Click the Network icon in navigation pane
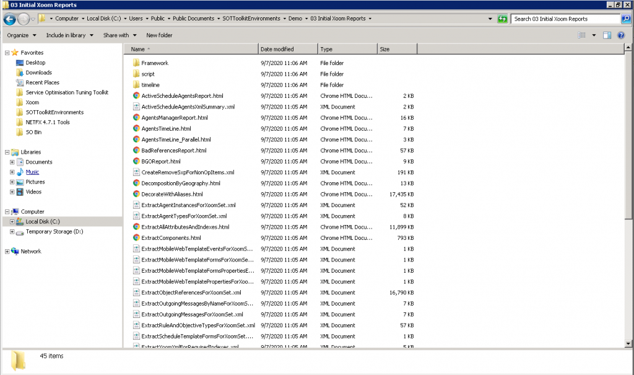Viewport: 634px width, 375px height. 15,252
